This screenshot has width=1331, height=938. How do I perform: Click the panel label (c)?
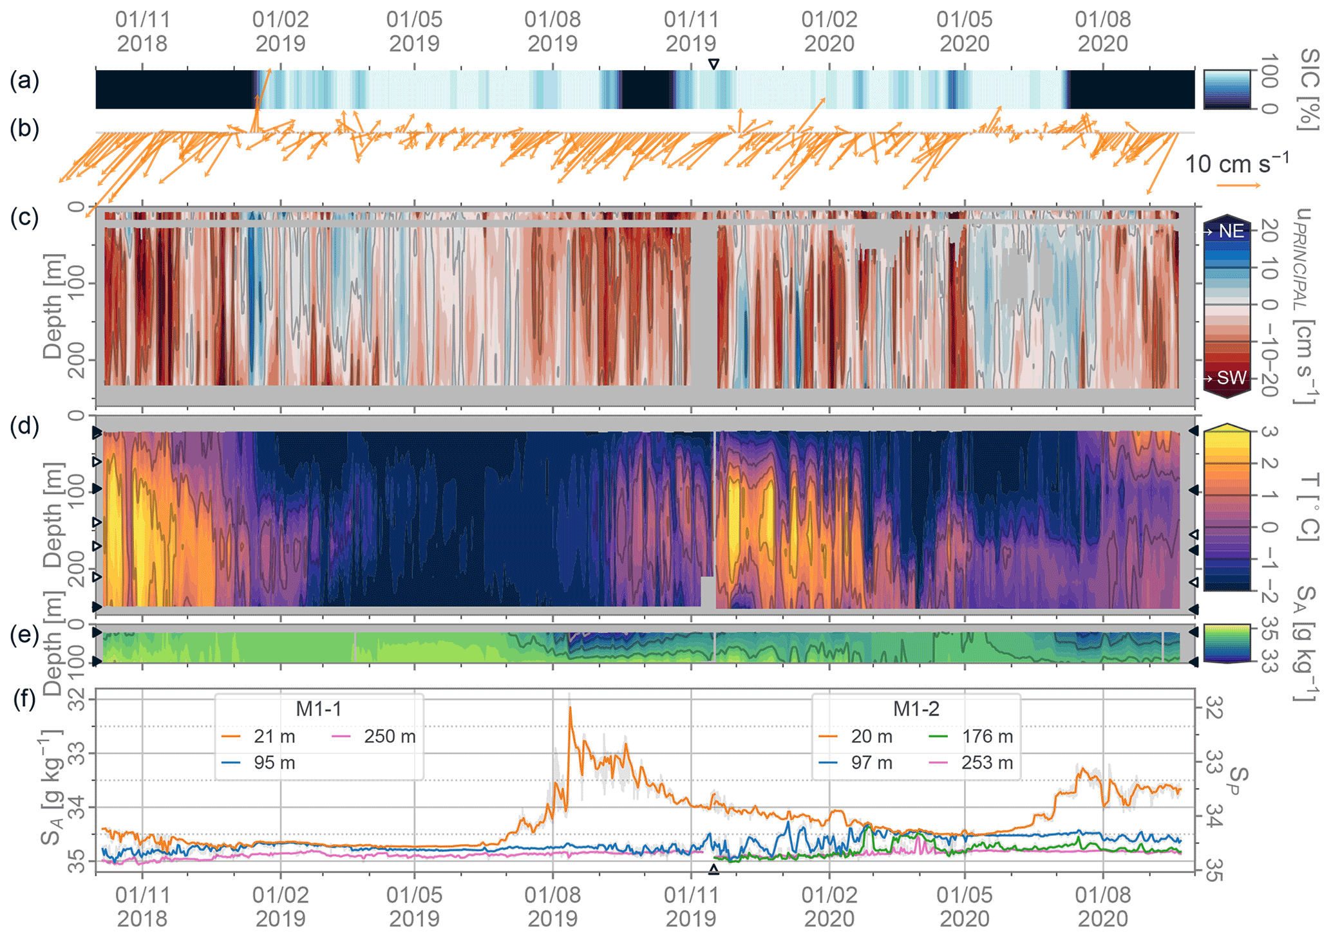(x=24, y=217)
